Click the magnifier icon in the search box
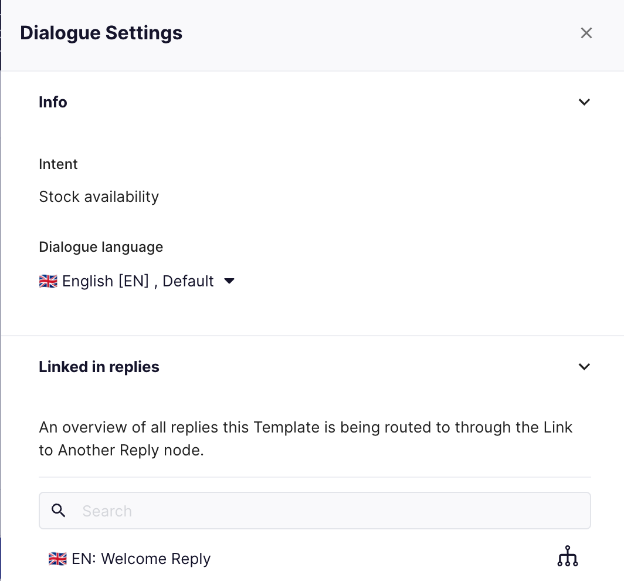624x581 pixels. [x=59, y=511]
